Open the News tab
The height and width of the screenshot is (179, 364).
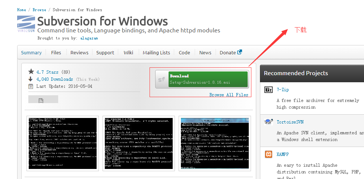click(x=205, y=52)
